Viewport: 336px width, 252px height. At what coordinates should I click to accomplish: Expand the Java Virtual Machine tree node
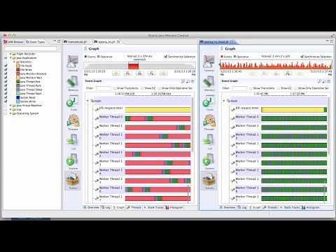coord(10,106)
